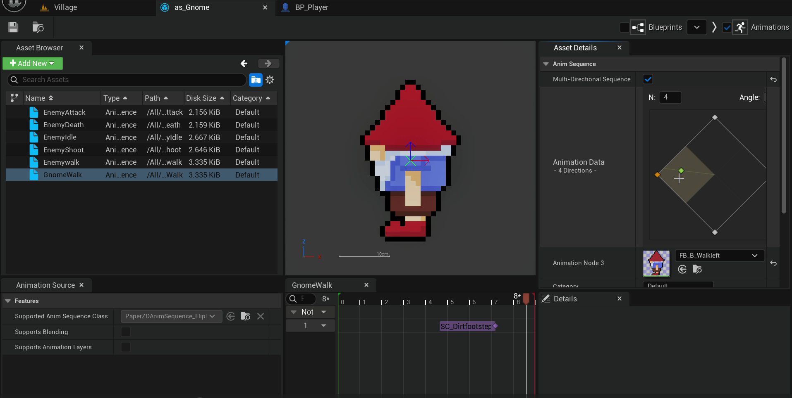This screenshot has height=398, width=792.
Task: Collapse the Anim Sequence section
Action: tap(546, 64)
